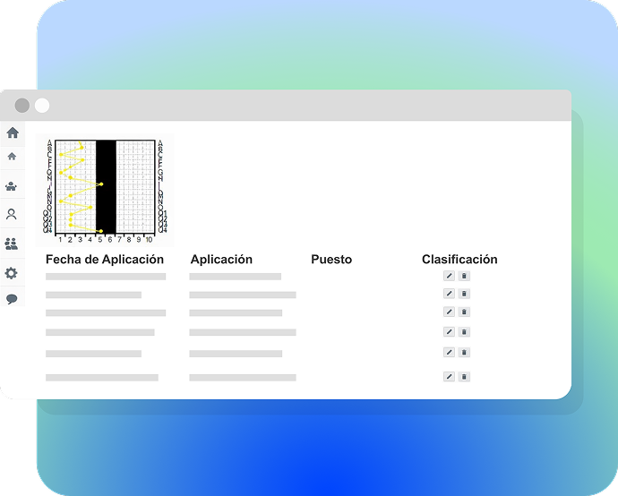Edit the fourth application row
Image resolution: width=618 pixels, height=496 pixels.
tap(449, 332)
